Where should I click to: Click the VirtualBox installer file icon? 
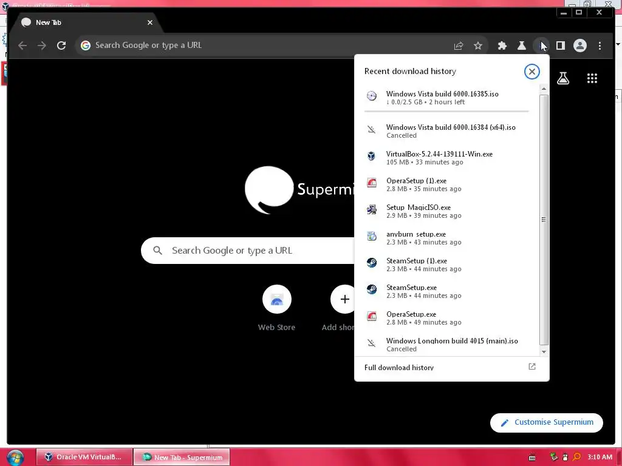pyautogui.click(x=371, y=156)
